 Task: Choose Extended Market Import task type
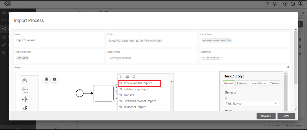[139, 101]
